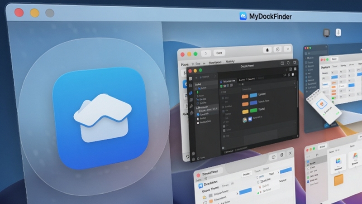The width and height of the screenshot is (362, 204).
Task: Click the upper blue bar in the bottom window
Action: click(286, 170)
